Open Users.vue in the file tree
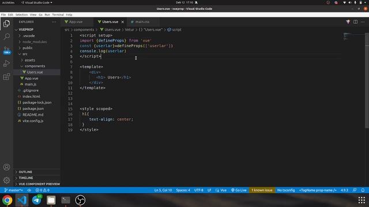369x207 pixels. point(35,72)
